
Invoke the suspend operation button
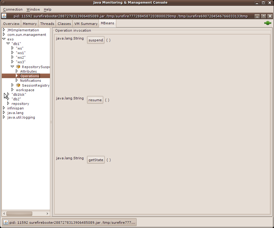pyautogui.click(x=96, y=40)
